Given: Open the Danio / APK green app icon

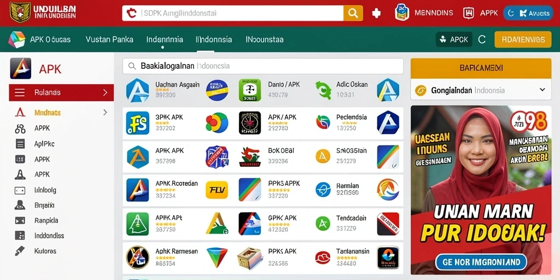Looking at the screenshot, I should pos(249,90).
